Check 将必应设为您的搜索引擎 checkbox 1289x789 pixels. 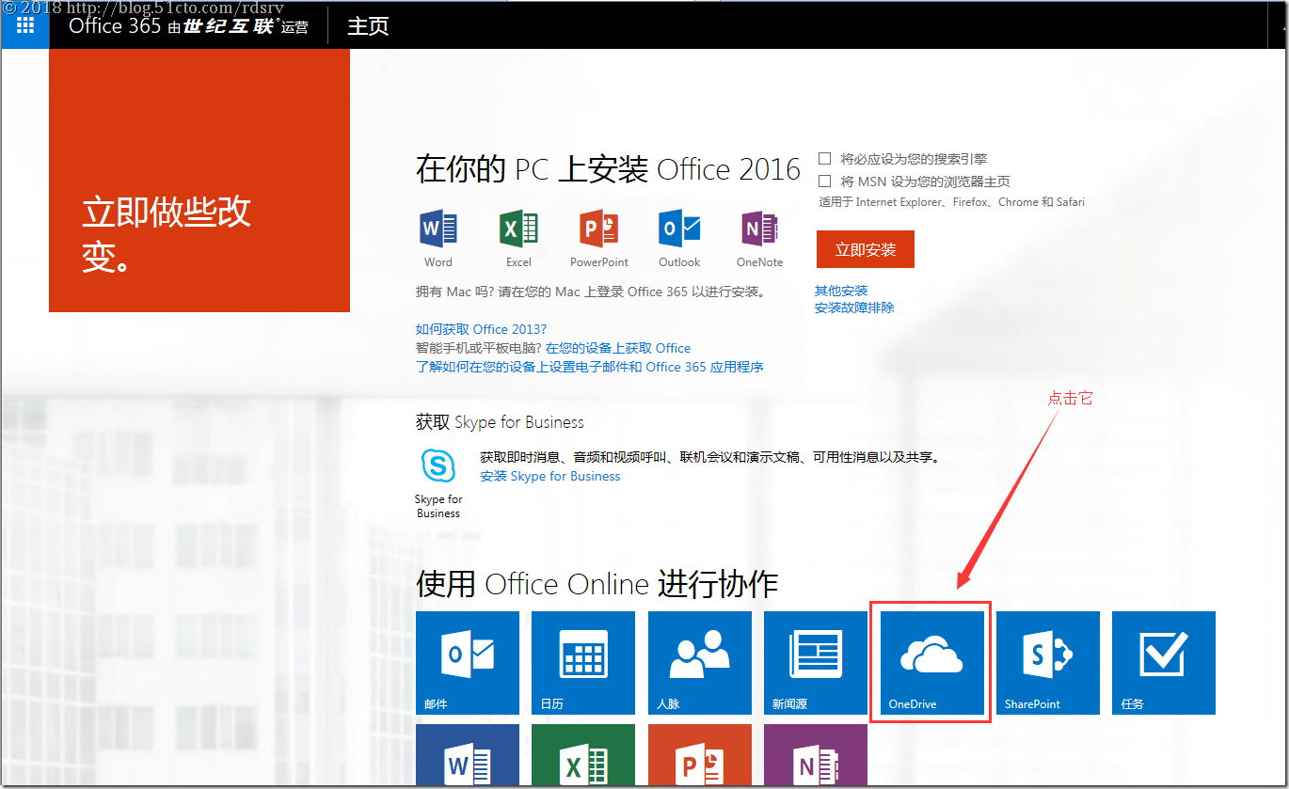point(825,159)
